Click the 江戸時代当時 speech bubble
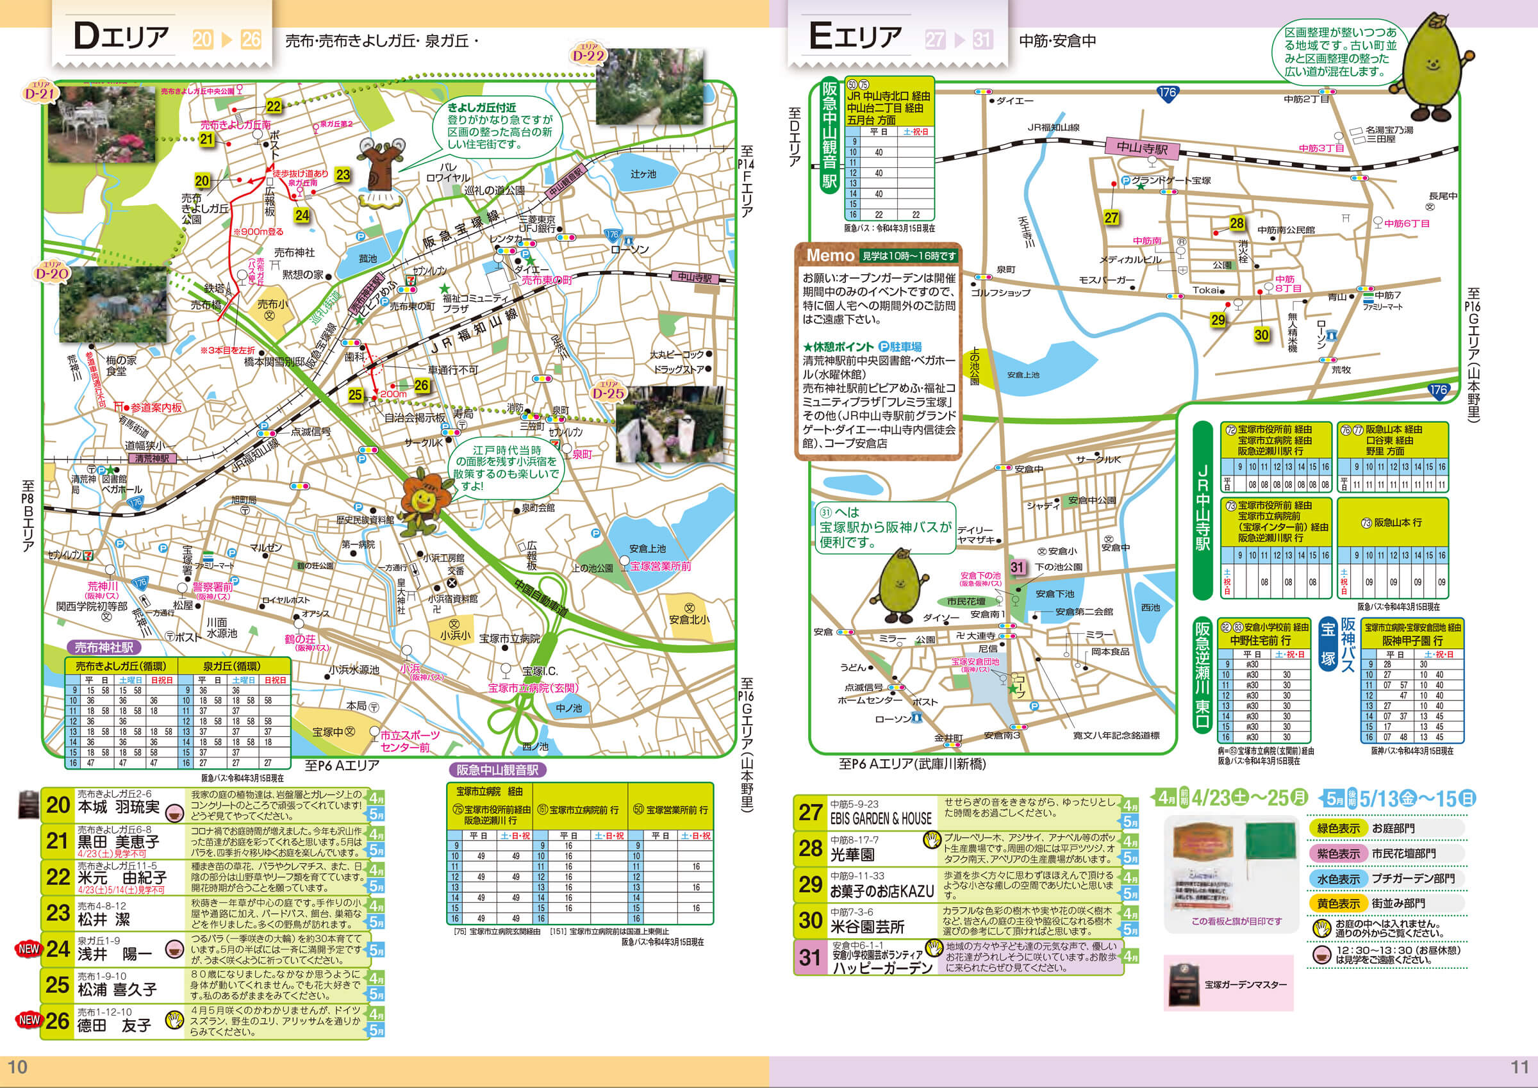1538x1088 pixels. (506, 467)
